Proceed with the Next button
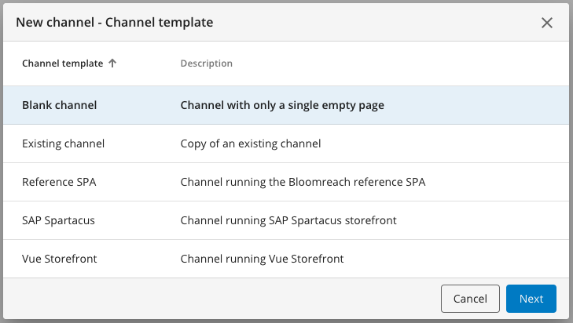Image resolution: width=573 pixels, height=323 pixels. click(x=531, y=299)
